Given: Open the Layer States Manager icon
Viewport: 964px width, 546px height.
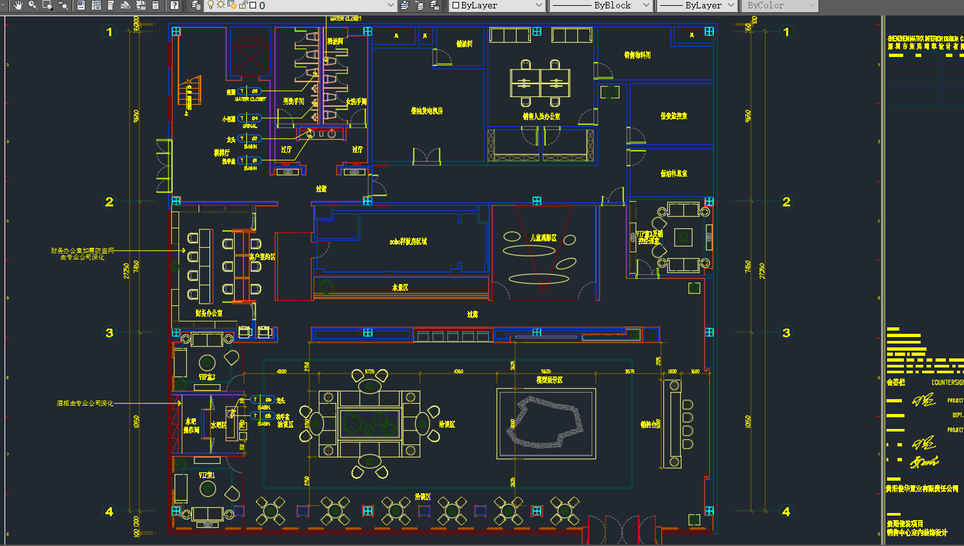Looking at the screenshot, I should [434, 5].
